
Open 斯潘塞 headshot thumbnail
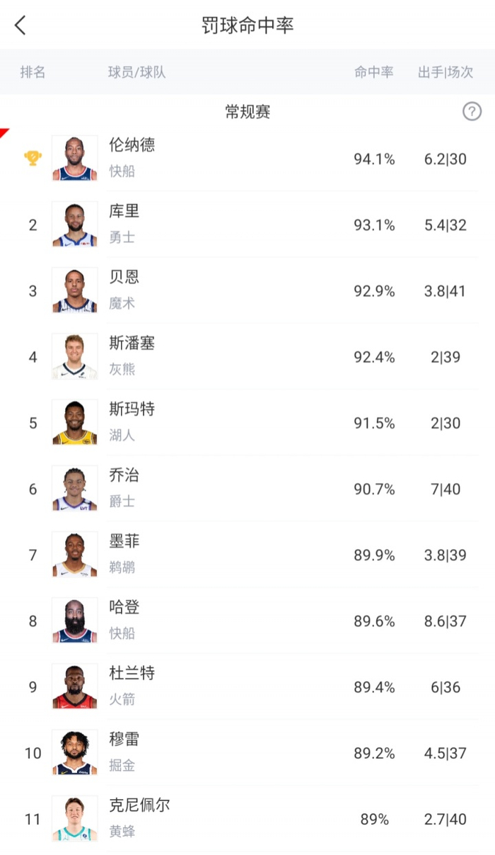75,356
